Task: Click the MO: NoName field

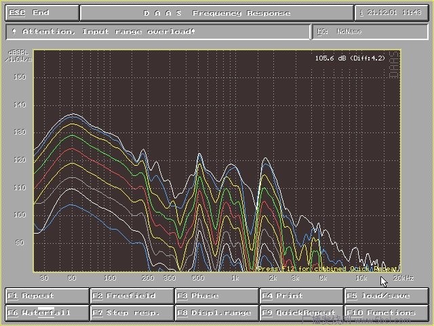Action: (370, 31)
